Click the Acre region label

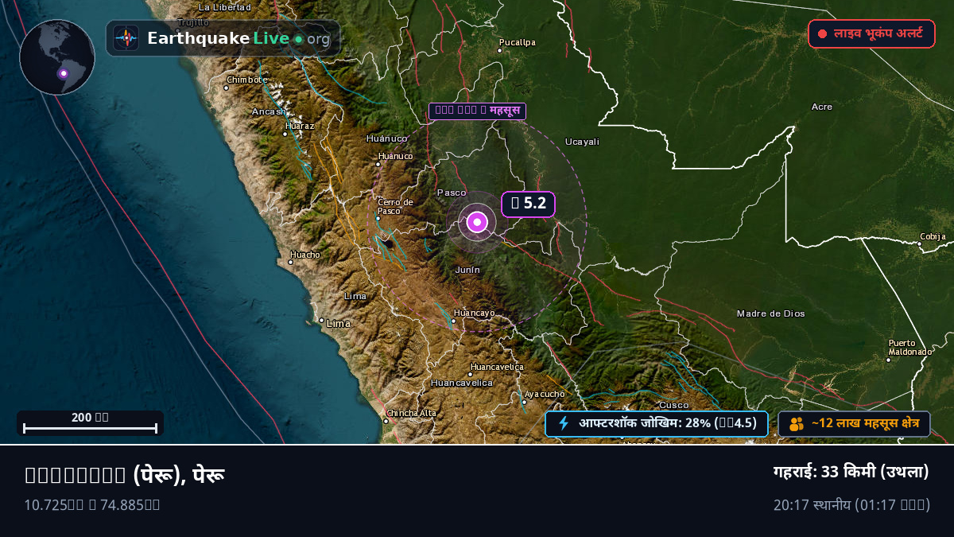(822, 107)
